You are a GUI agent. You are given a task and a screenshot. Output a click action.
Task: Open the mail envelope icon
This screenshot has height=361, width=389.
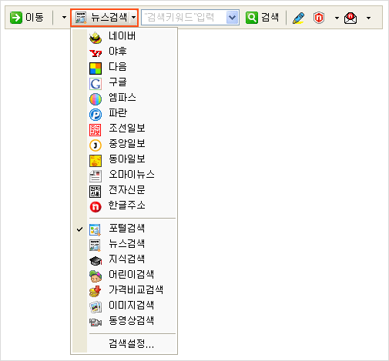350,18
